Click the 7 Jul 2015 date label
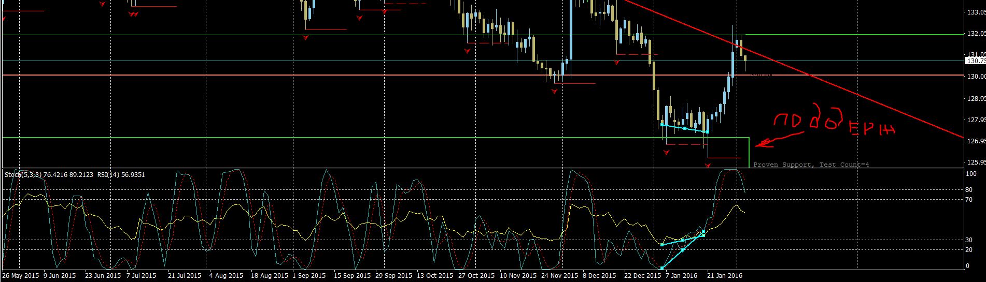986x282 pixels. [141, 276]
